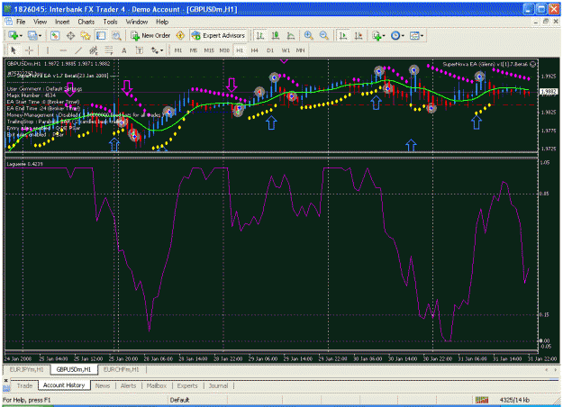Image resolution: width=563 pixels, height=407 pixels.
Task: Open the Journal terminal tab
Action: (x=218, y=385)
